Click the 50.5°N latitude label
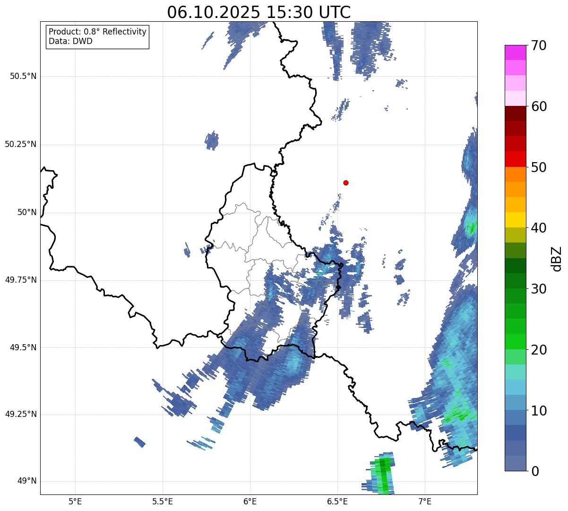 click(23, 76)
